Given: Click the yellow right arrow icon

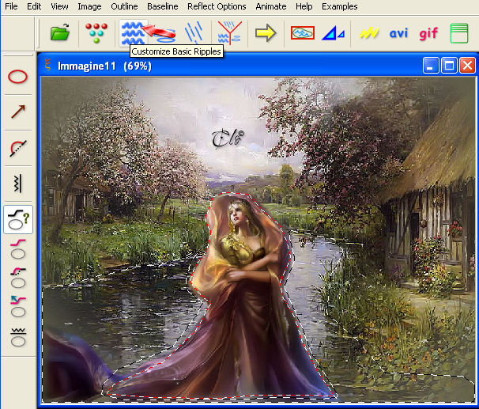Looking at the screenshot, I should point(266,32).
